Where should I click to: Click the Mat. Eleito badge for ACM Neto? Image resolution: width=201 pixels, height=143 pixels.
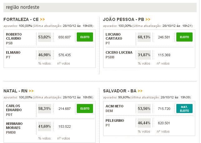coord(184,108)
